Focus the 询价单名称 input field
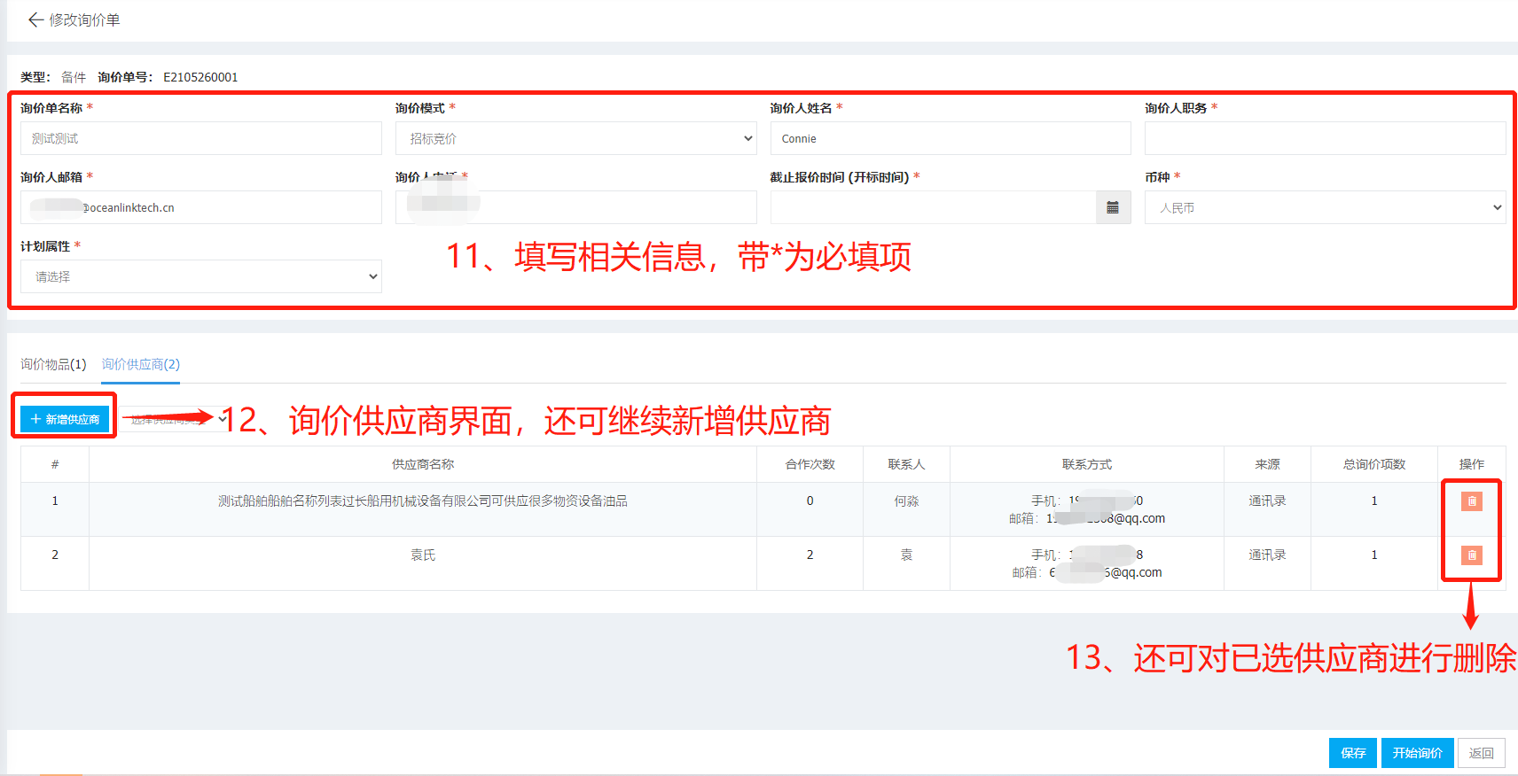Screen dimensions: 1518x776 [201, 138]
